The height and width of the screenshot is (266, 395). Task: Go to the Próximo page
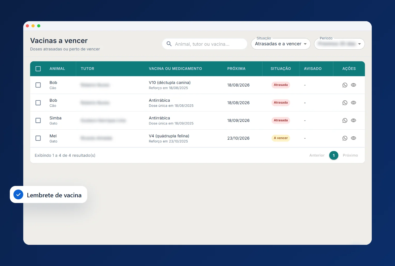[x=350, y=155]
